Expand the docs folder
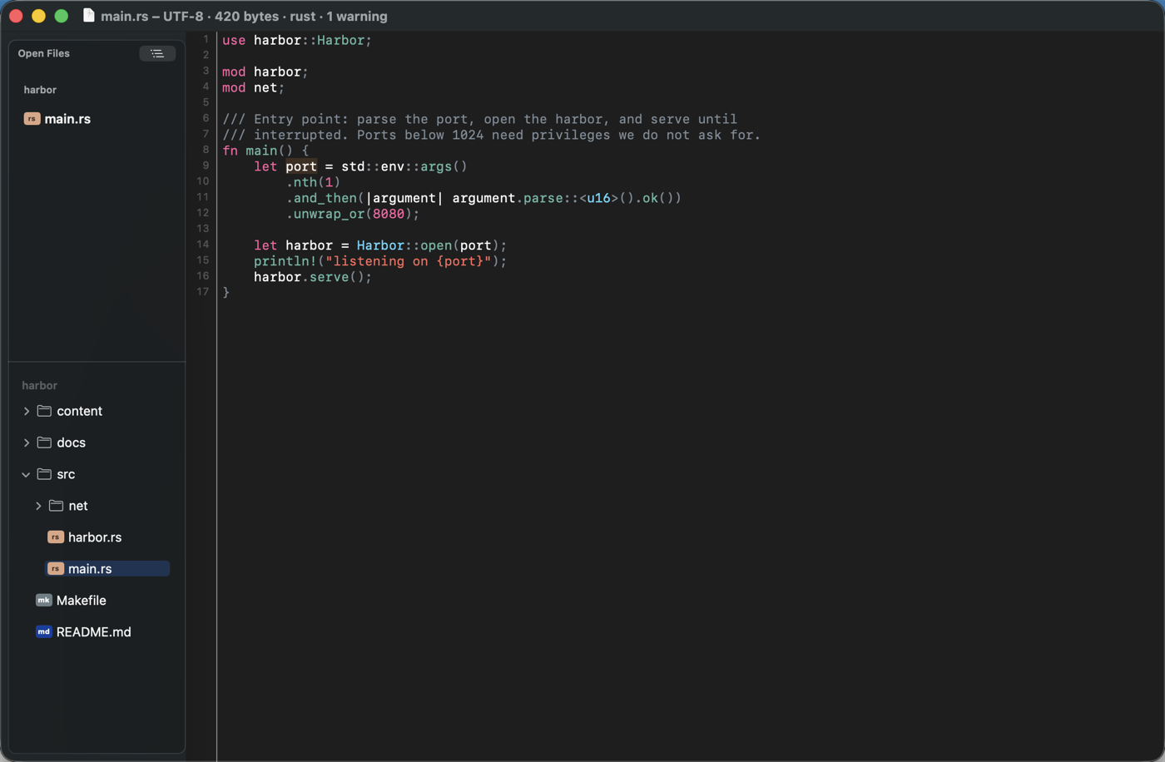The image size is (1165, 762). [27, 443]
